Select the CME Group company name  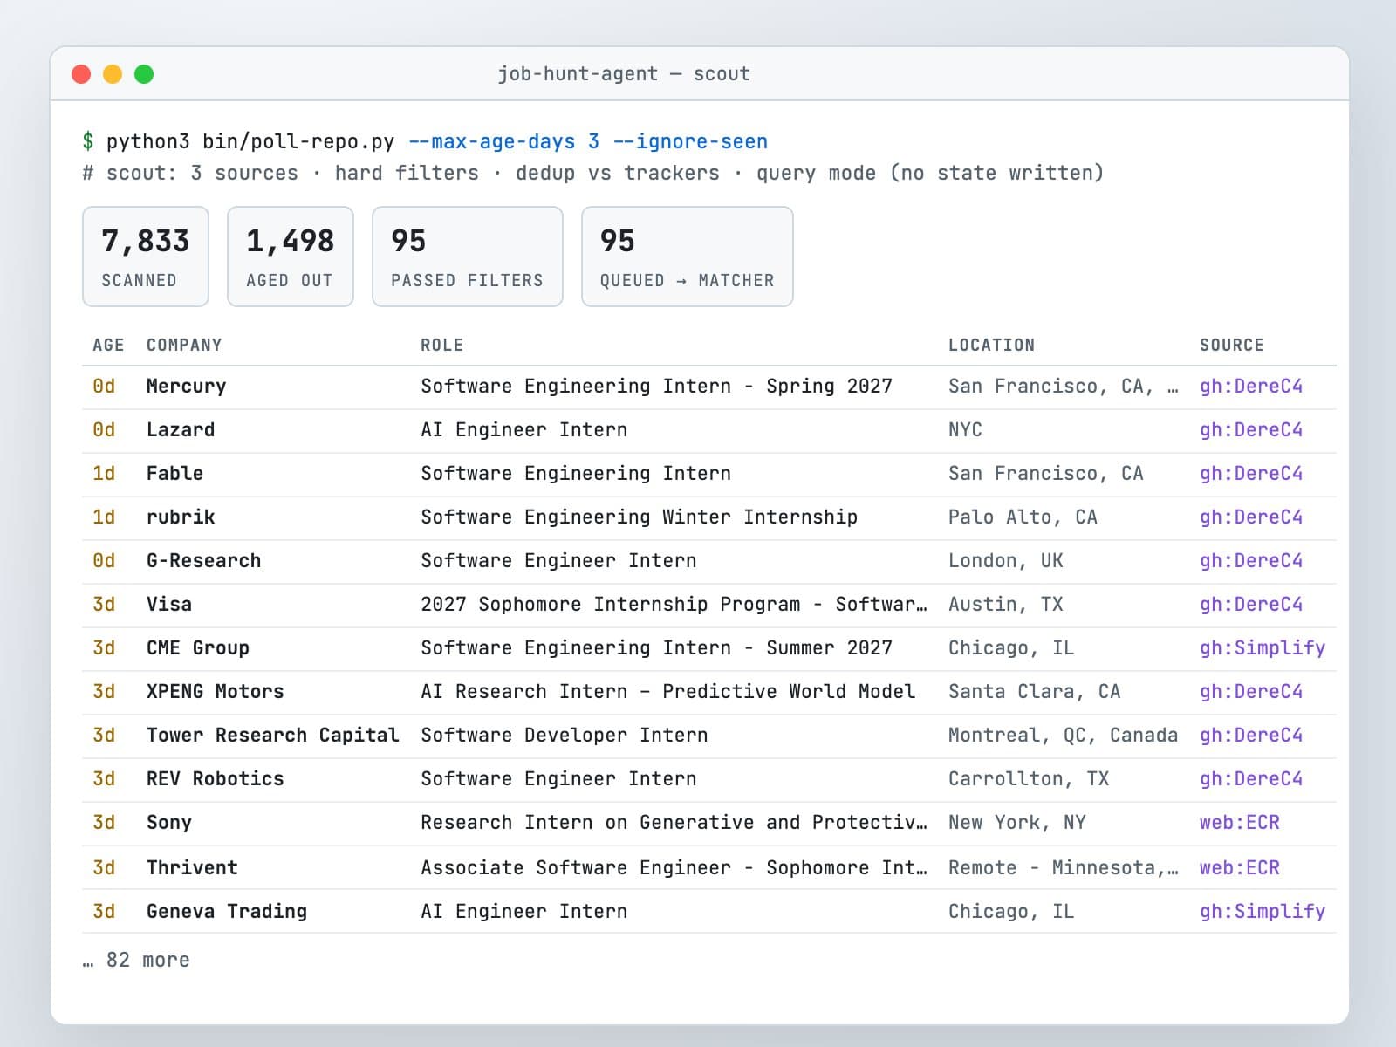click(198, 648)
